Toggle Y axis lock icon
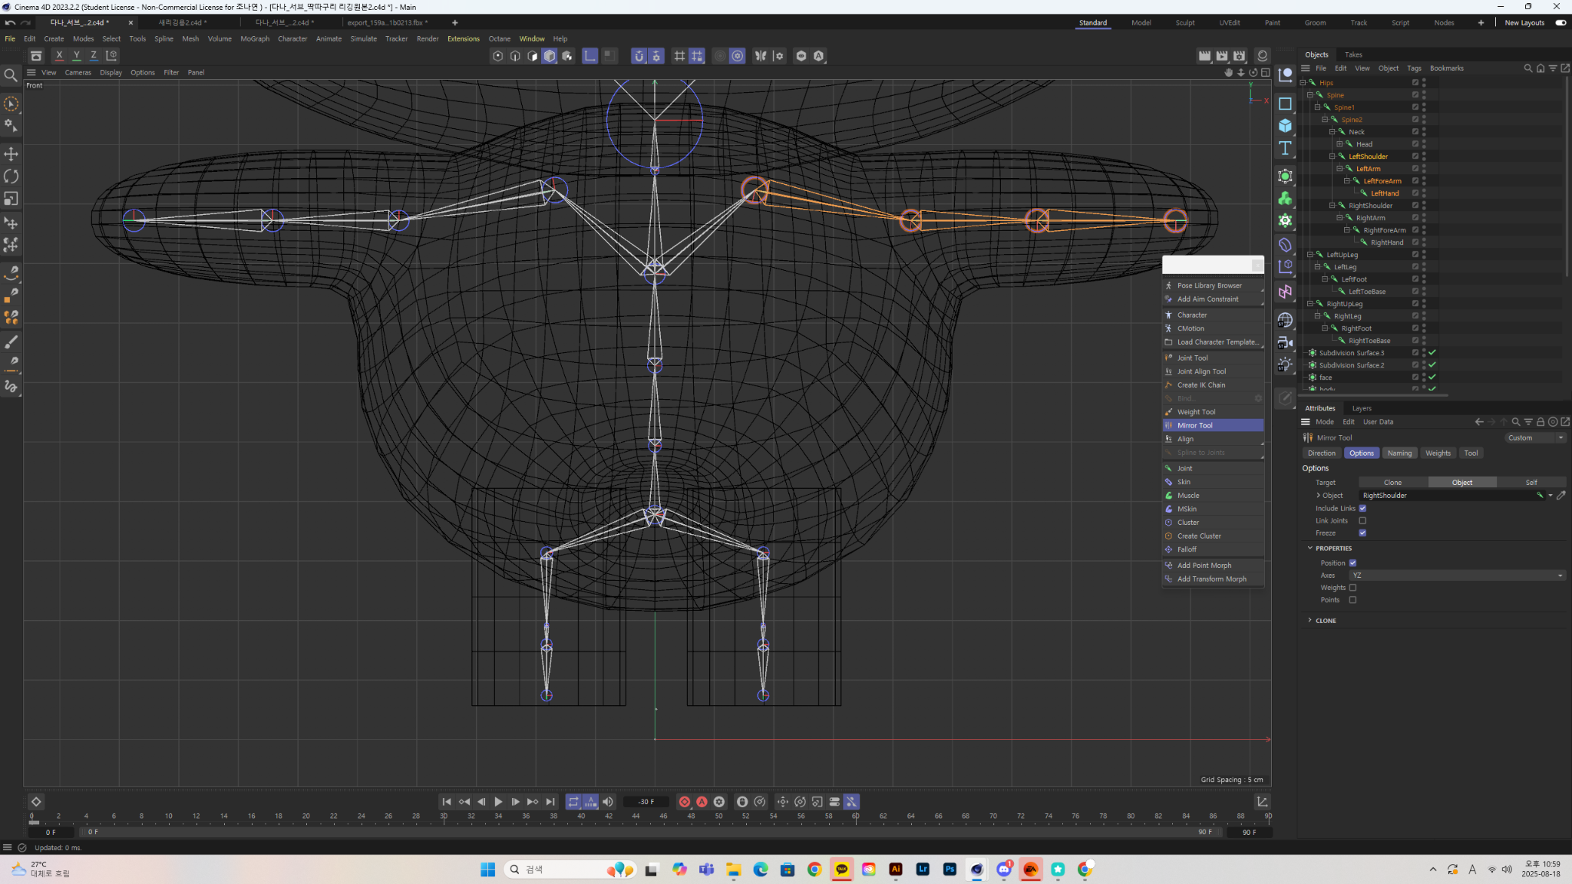The image size is (1572, 884). (x=76, y=55)
